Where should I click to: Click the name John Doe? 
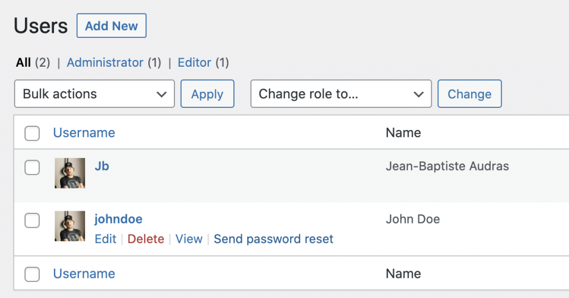point(413,219)
